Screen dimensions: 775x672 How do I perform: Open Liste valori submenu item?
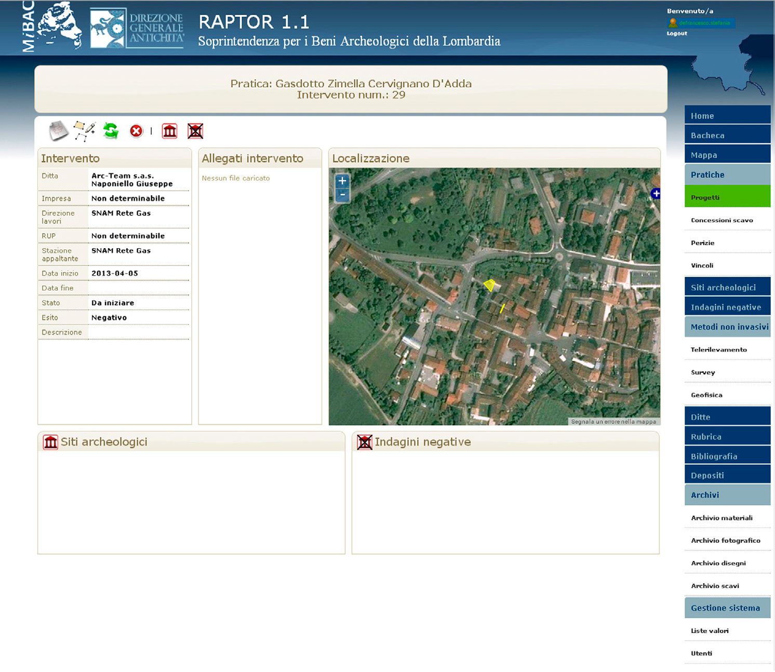click(x=727, y=630)
